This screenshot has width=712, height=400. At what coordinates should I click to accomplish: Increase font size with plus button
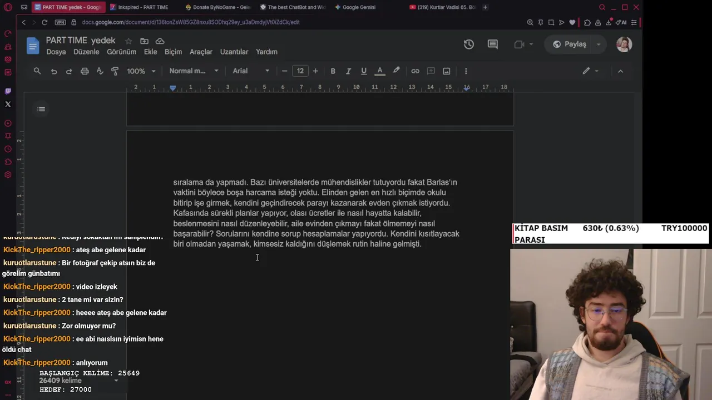pyautogui.click(x=315, y=71)
